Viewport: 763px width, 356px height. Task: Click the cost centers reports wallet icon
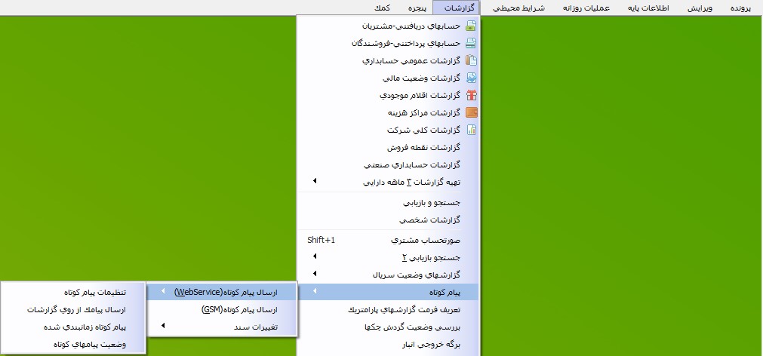(471, 113)
